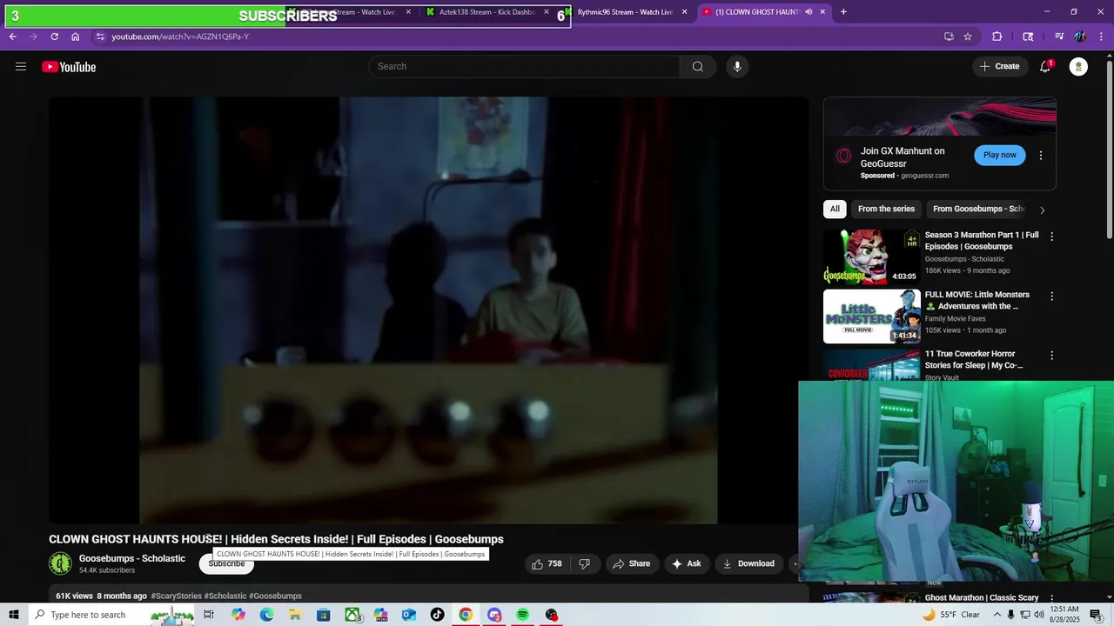Viewport: 1114px width, 626px height.
Task: Like the video with 758 likes
Action: [x=546, y=563]
